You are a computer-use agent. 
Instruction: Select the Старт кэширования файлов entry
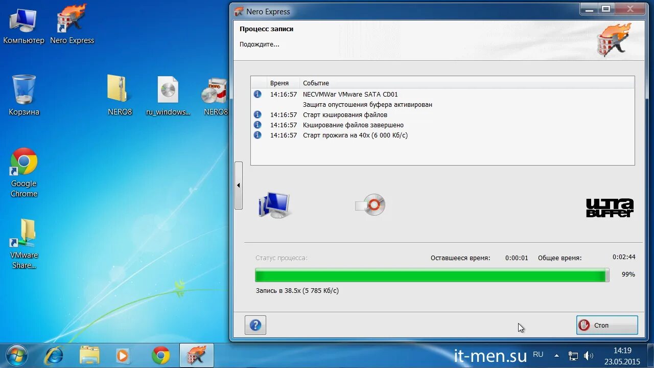(x=345, y=114)
